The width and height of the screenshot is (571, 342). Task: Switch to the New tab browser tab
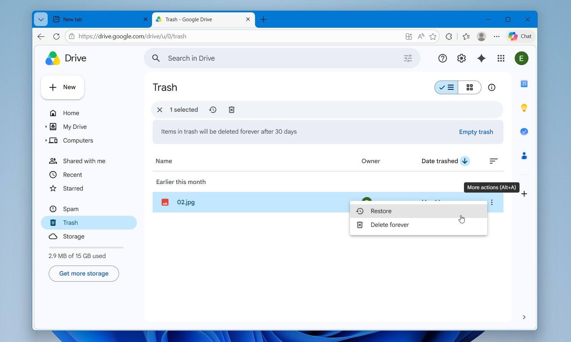coord(100,20)
